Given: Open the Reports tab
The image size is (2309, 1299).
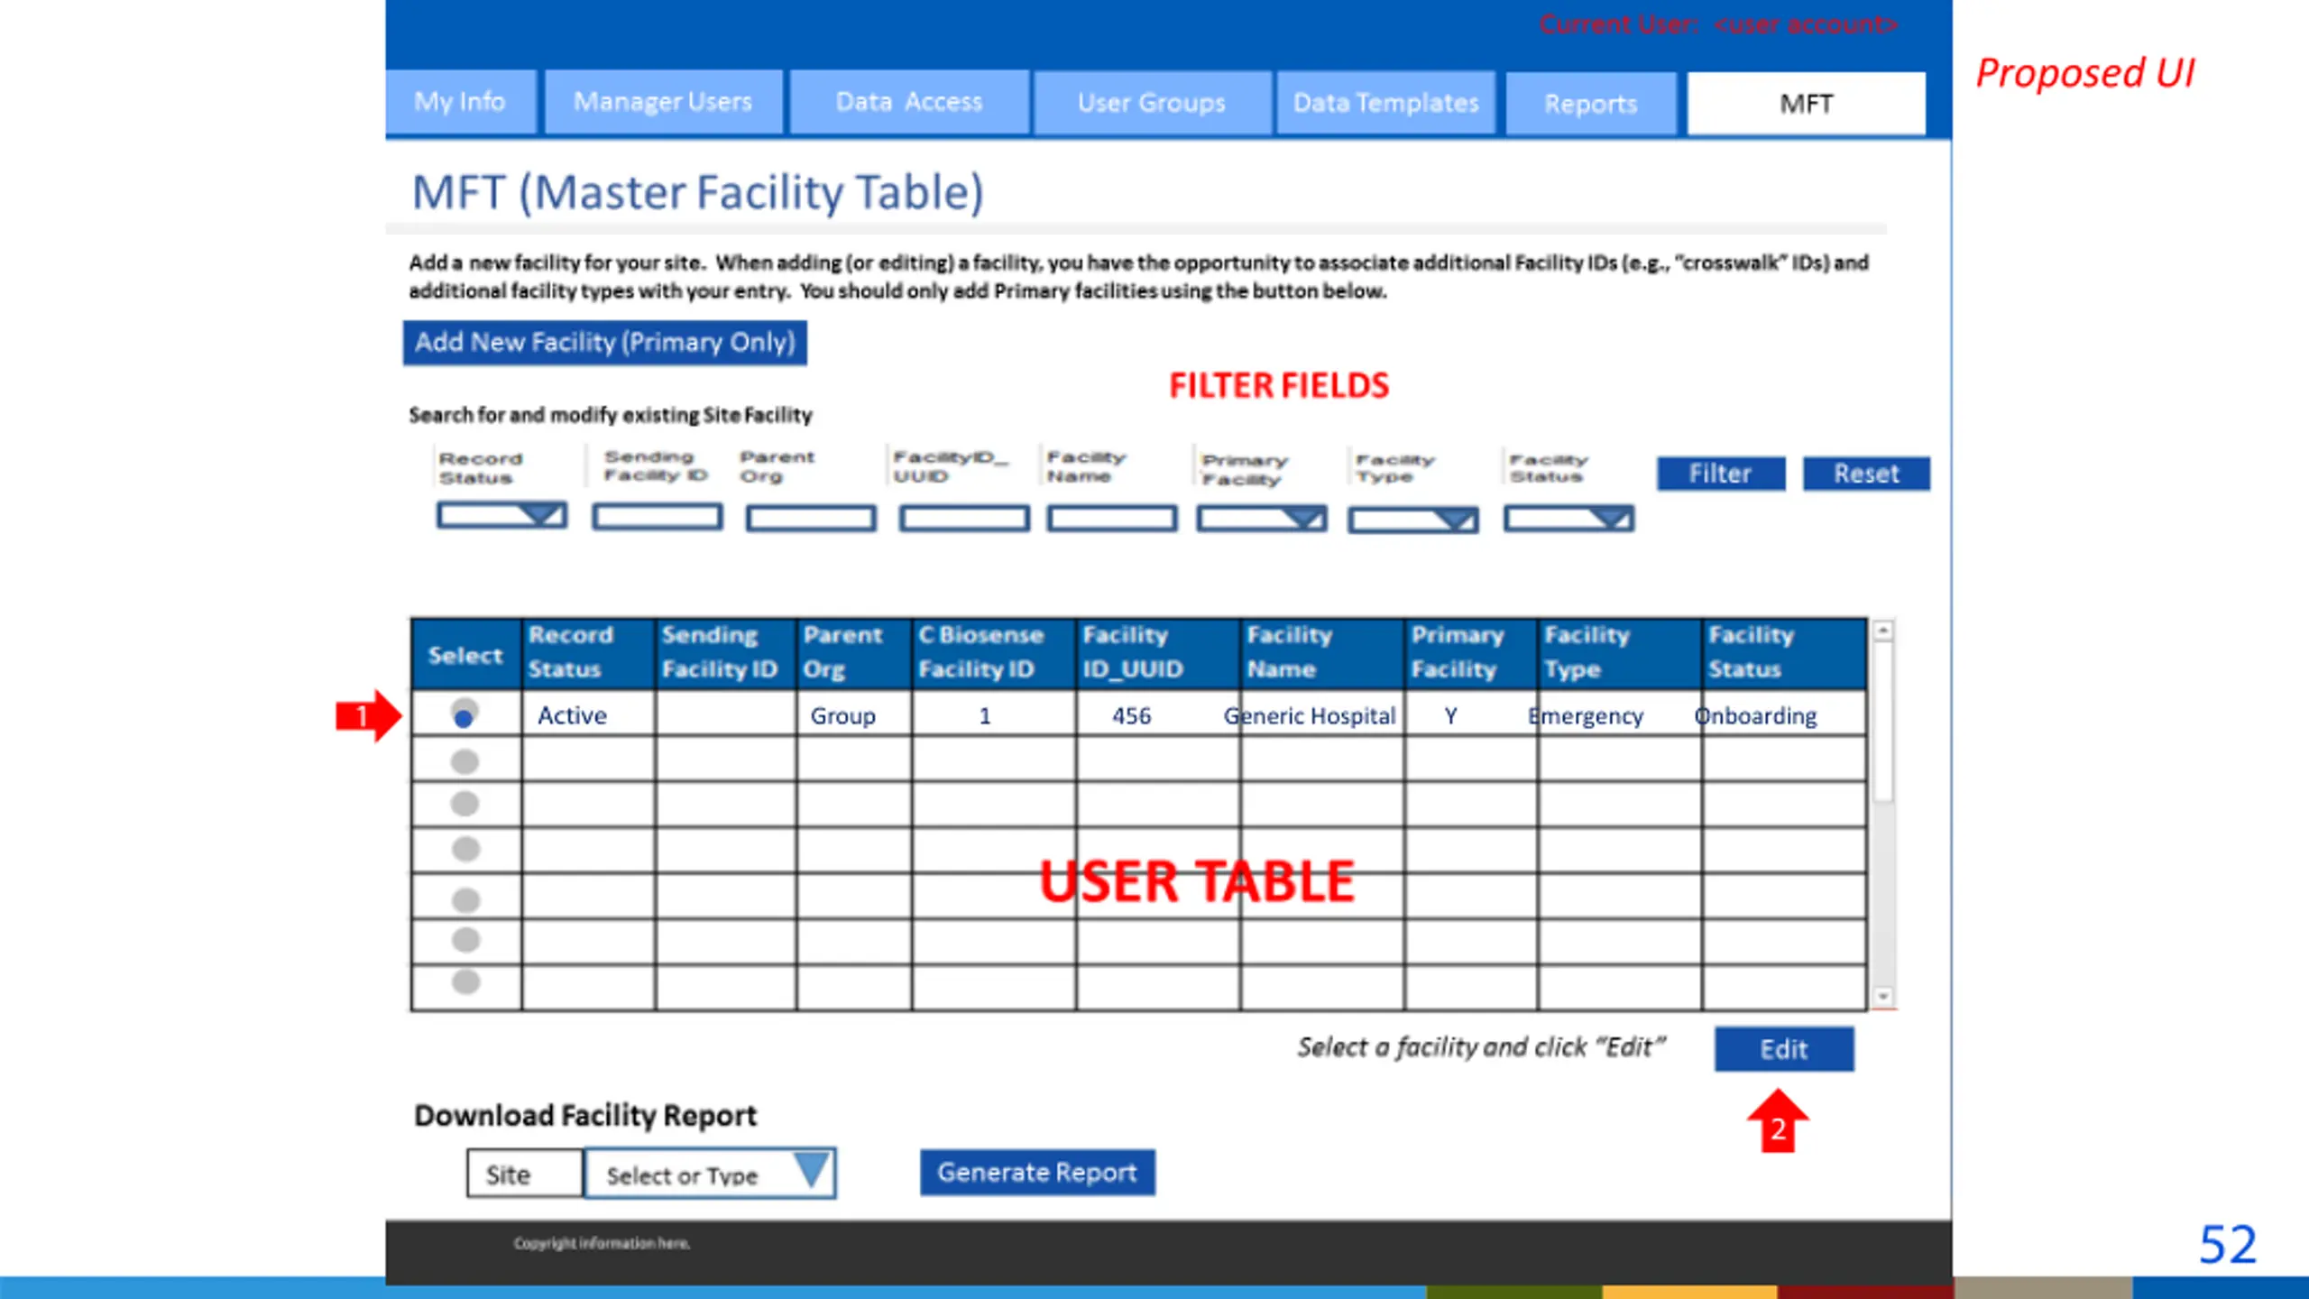Looking at the screenshot, I should point(1590,104).
